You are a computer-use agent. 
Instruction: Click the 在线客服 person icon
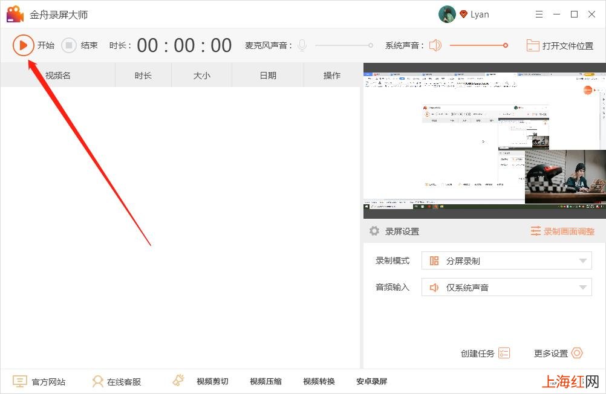coord(98,381)
